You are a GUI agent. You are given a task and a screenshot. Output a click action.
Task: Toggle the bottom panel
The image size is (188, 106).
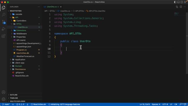(x=178, y=2)
